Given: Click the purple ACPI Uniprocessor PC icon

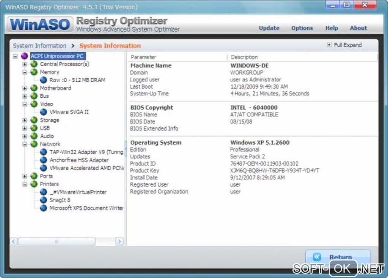Looking at the screenshot, I should click(x=24, y=56).
